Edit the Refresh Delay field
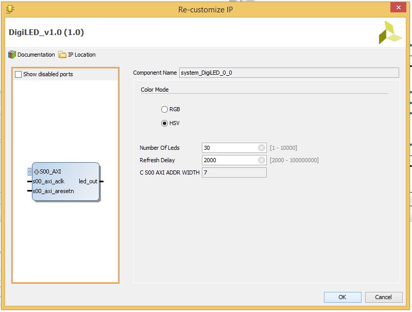The width and height of the screenshot is (412, 312). [x=234, y=160]
